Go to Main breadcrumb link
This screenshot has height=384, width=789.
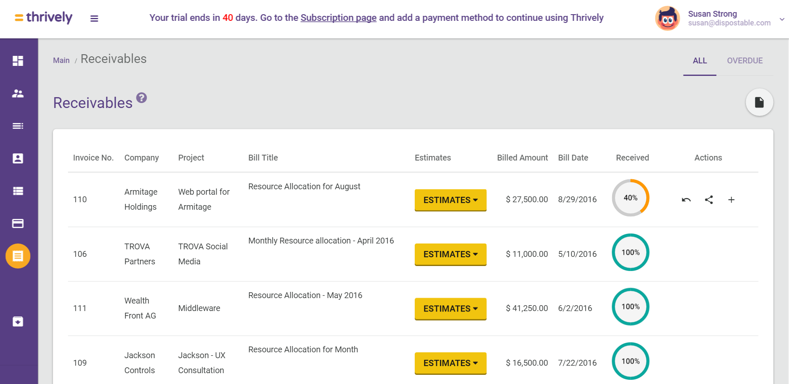61,60
